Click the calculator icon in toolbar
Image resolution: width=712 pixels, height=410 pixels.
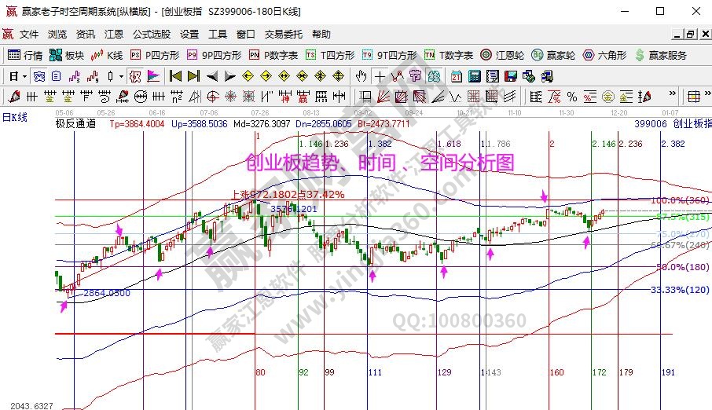pos(474,76)
